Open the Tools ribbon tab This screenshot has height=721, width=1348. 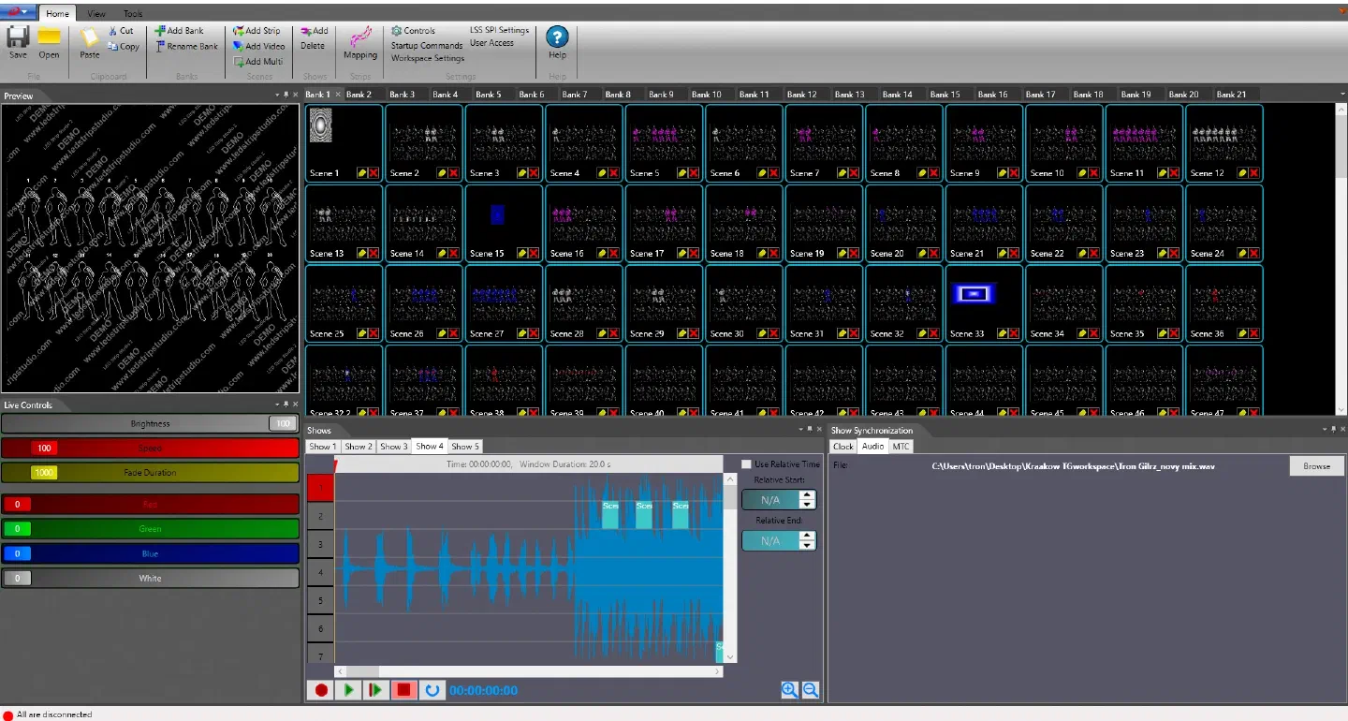(x=133, y=14)
